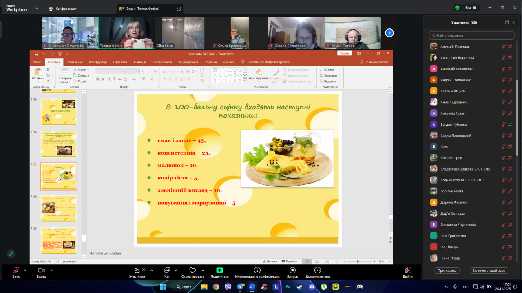
Task: Open the Chat panel in Zoom toolbar
Action: tap(166, 270)
